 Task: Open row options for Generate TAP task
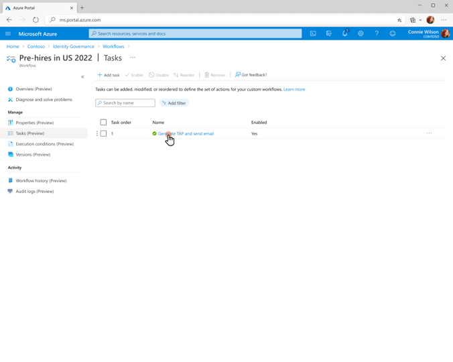click(429, 133)
